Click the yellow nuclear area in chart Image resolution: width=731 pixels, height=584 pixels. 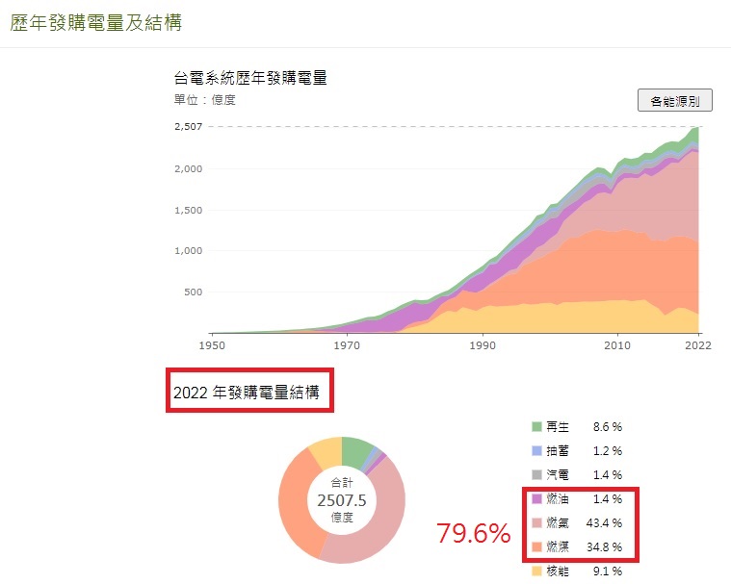click(583, 317)
